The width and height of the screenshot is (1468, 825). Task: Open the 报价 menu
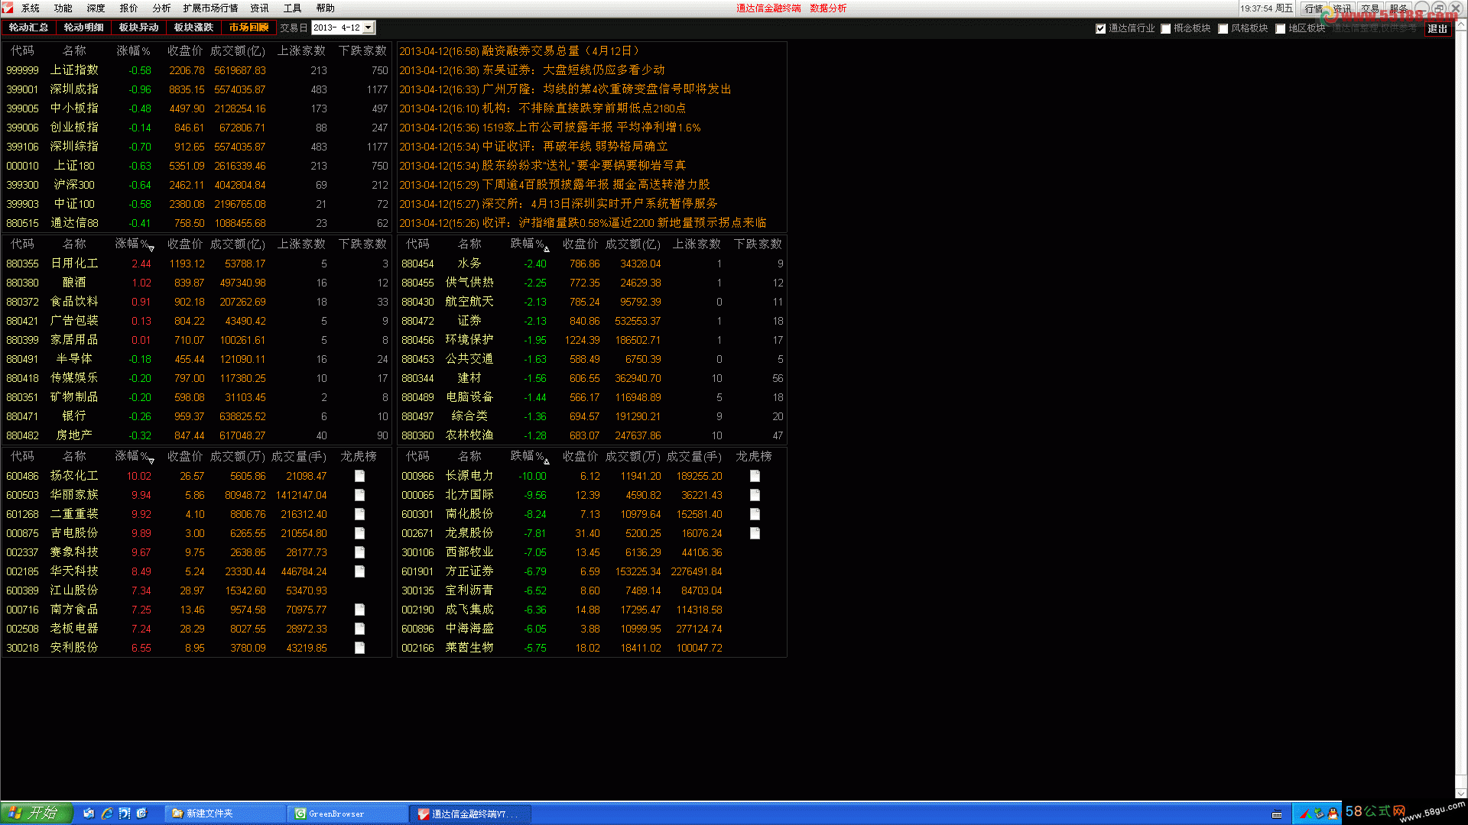coord(129,8)
